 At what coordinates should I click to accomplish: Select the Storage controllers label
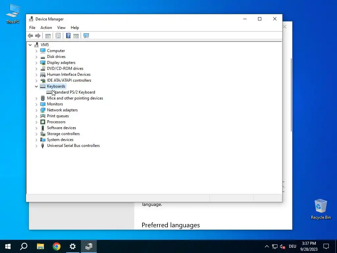coord(63,134)
